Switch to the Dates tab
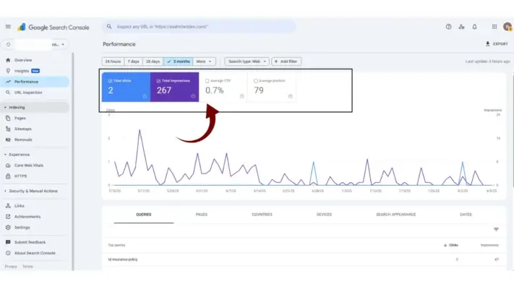 [466, 215]
